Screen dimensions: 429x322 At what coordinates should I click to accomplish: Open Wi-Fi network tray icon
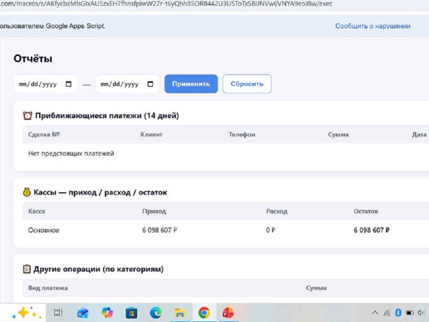pyautogui.click(x=387, y=313)
